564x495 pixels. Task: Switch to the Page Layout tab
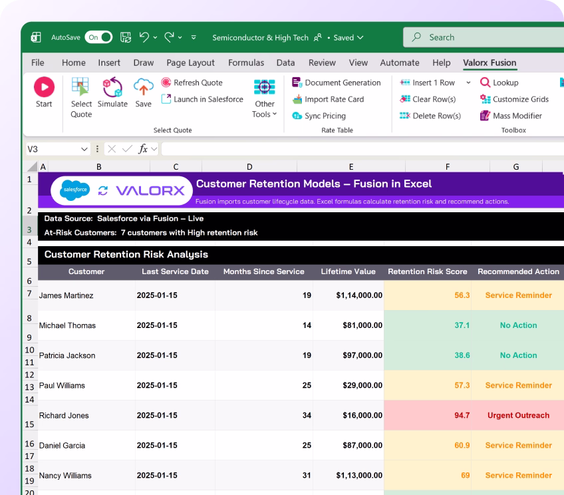190,63
